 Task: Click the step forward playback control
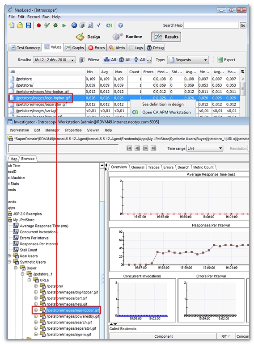tap(145, 148)
